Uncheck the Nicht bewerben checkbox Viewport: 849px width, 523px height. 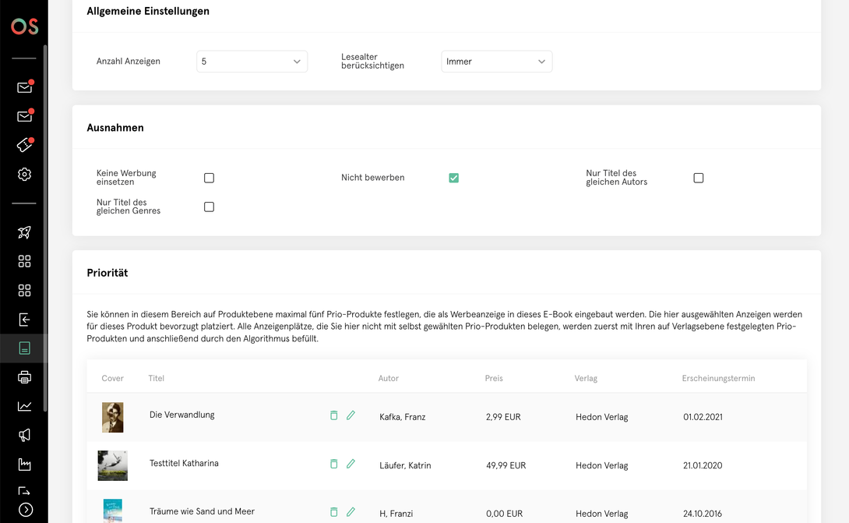(x=454, y=178)
